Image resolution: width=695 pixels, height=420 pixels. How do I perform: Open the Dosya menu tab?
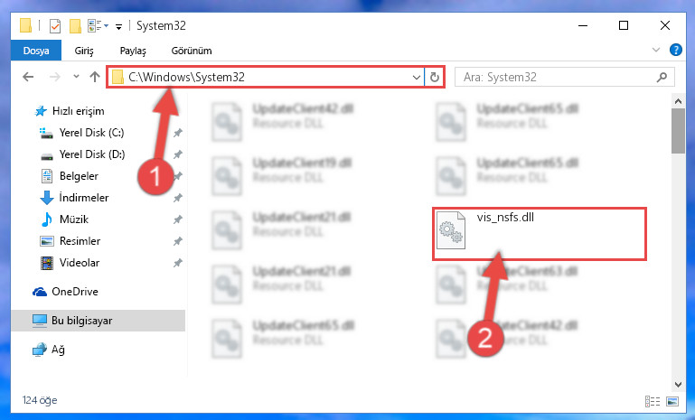pos(36,51)
